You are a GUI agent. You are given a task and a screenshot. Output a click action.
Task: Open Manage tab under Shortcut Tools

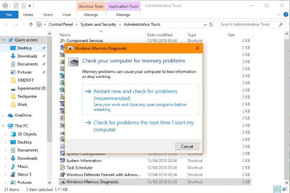pos(91,15)
